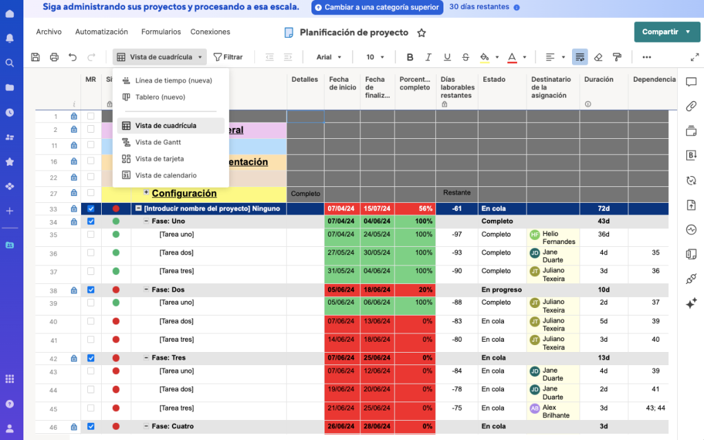Check the MR checkbox on Fase: Tres row

pyautogui.click(x=90, y=357)
